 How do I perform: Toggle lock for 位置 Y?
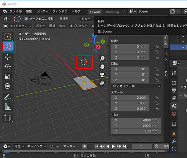click(156, 52)
